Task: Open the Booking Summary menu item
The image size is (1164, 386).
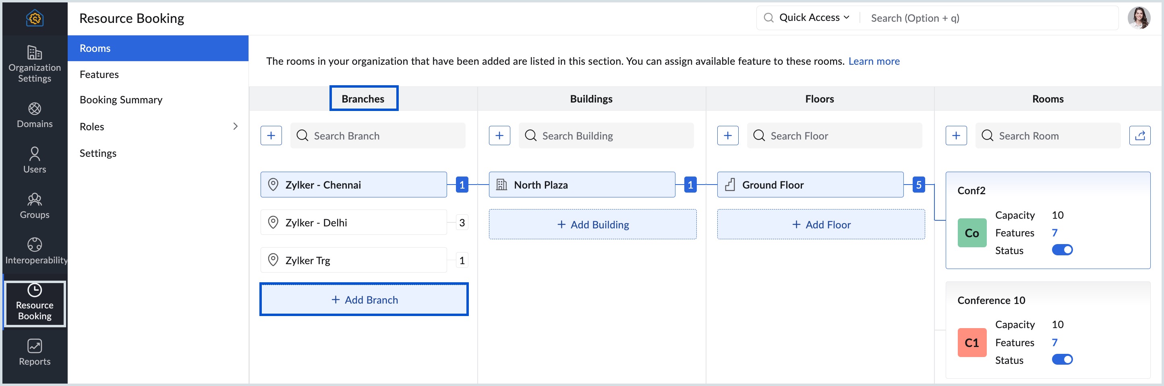Action: 121,100
